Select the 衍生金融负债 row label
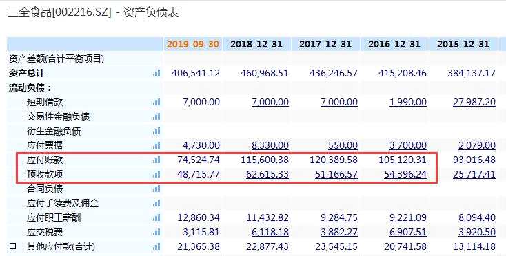This screenshot has height=256, width=506. coord(54,131)
